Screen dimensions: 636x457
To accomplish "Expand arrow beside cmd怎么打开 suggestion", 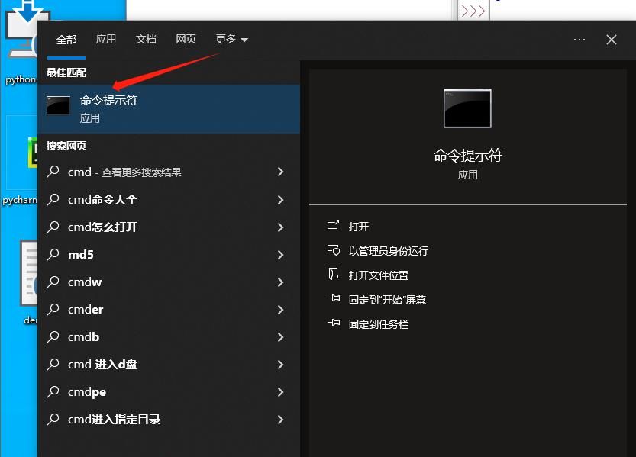I will [280, 227].
